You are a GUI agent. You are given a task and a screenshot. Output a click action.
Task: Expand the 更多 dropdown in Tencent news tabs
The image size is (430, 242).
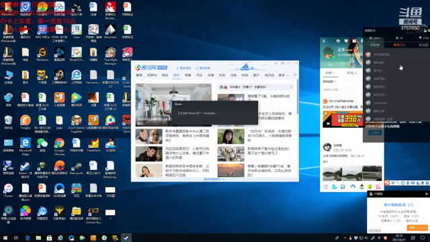click(284, 75)
